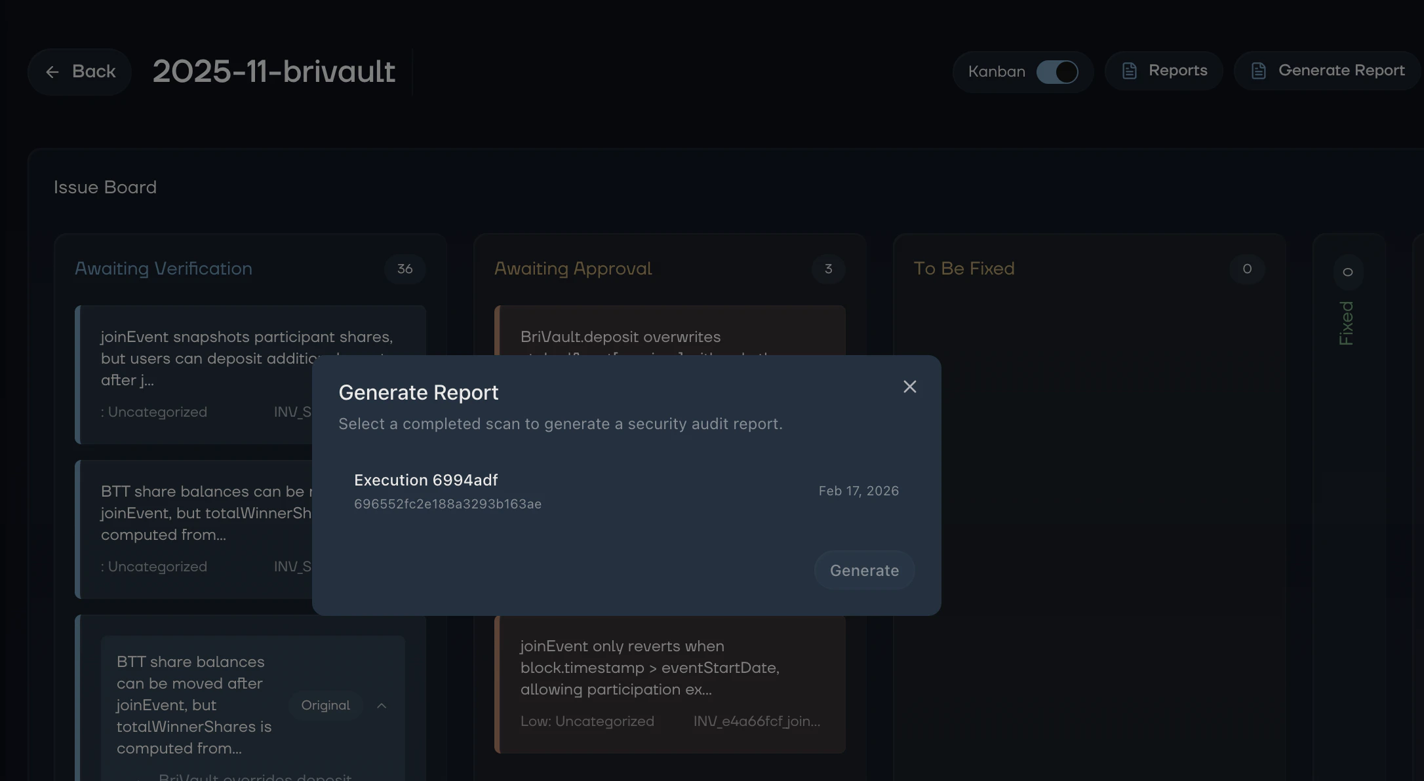Open the Reports page

click(1164, 71)
